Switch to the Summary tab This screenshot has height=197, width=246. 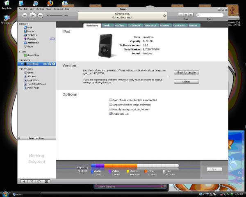(92, 25)
